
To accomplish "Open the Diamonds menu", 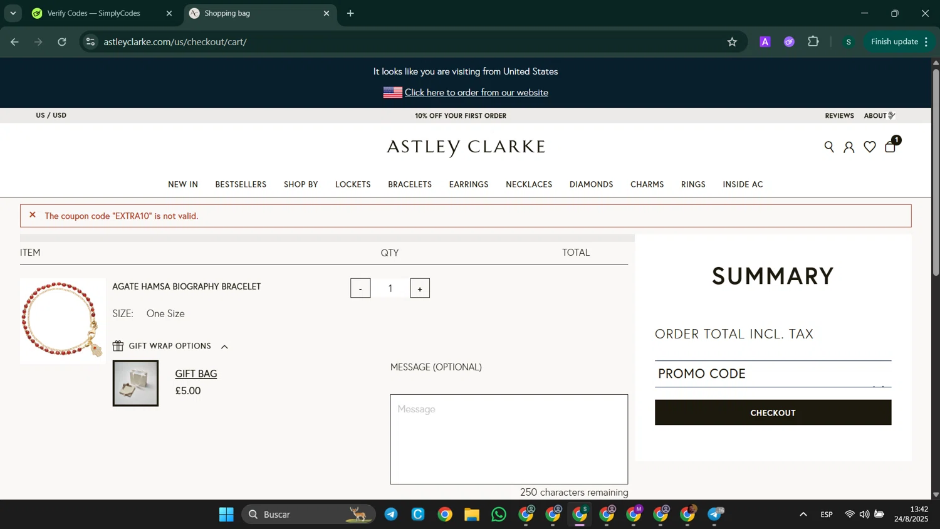I will [x=592, y=184].
